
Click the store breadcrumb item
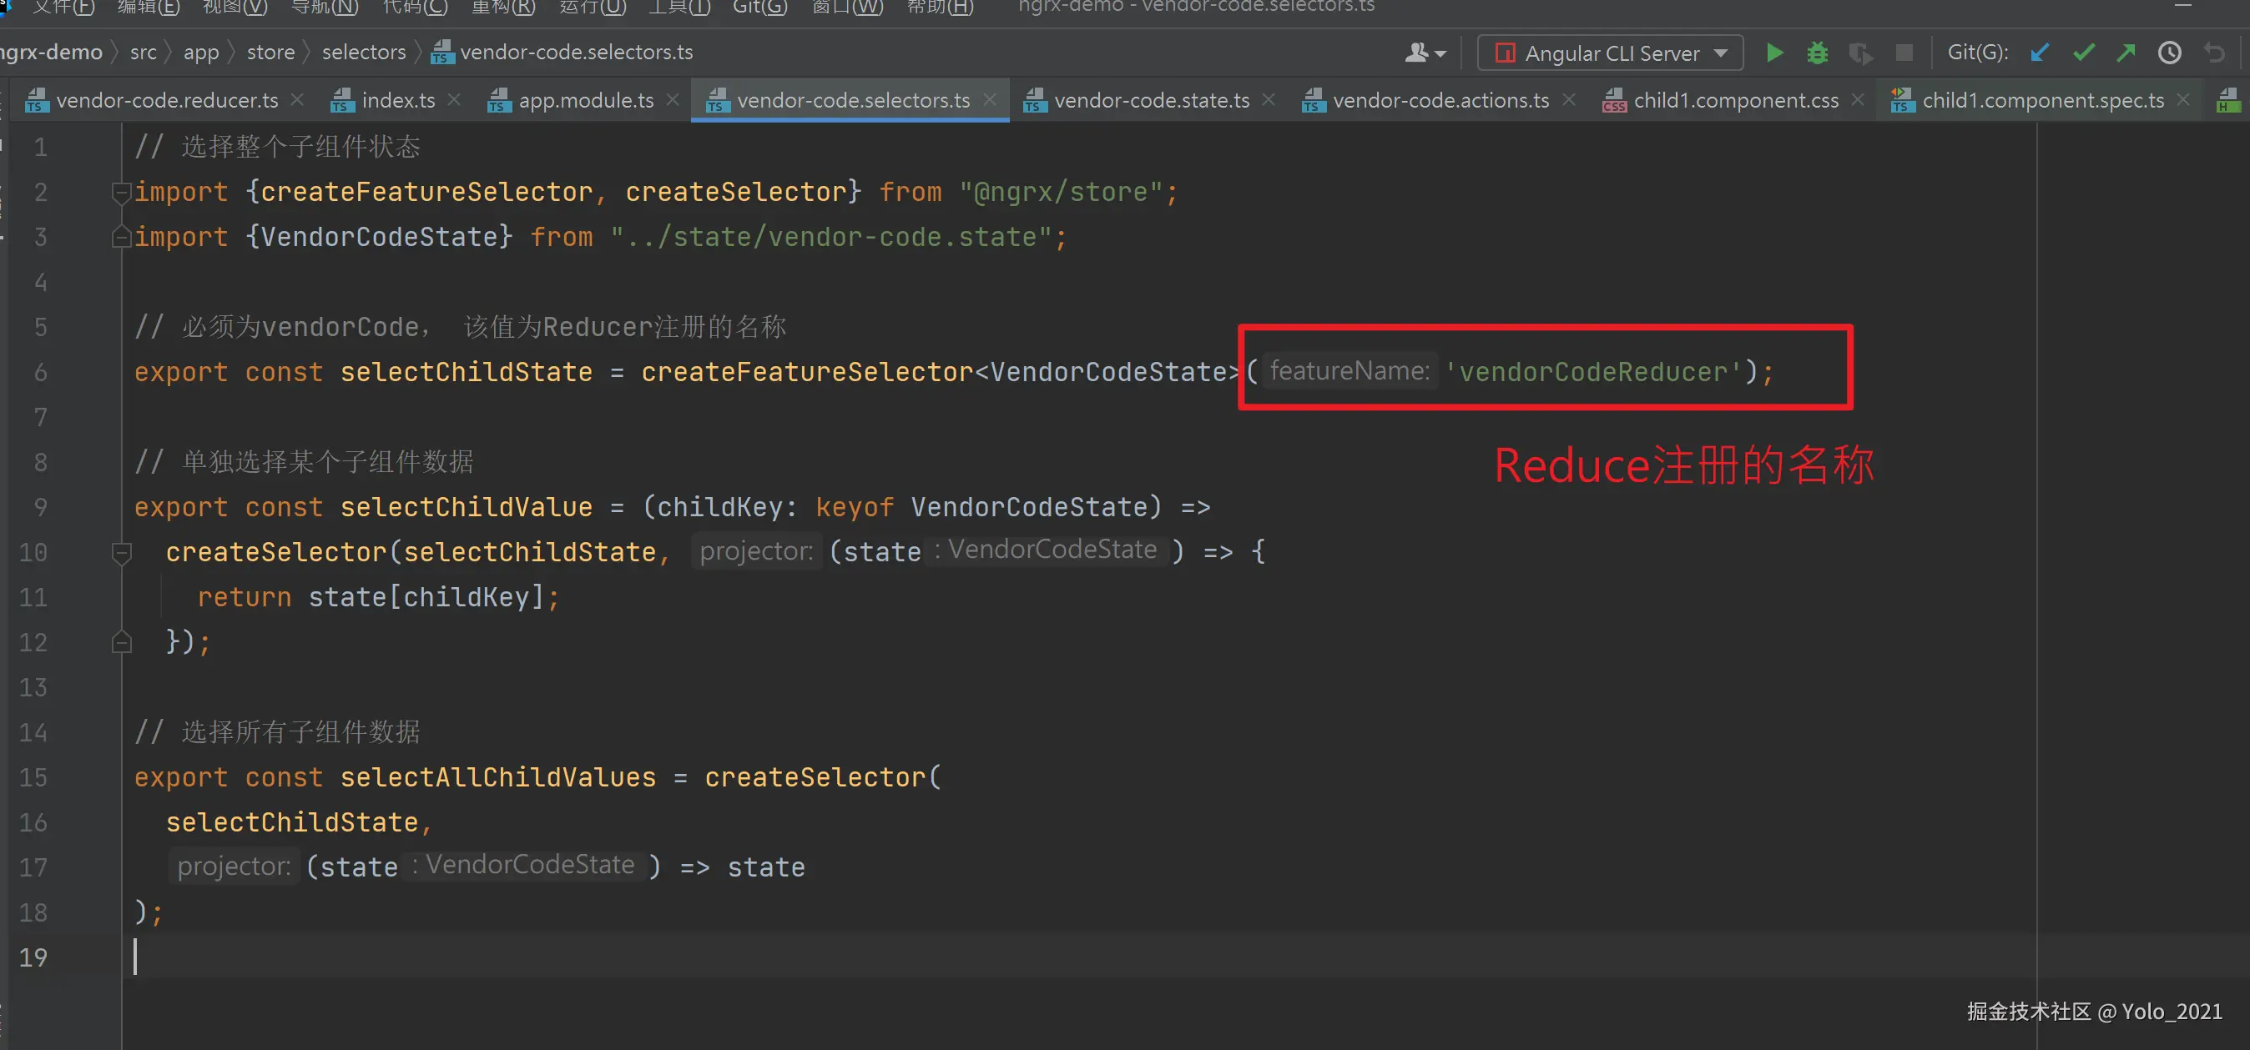(270, 53)
